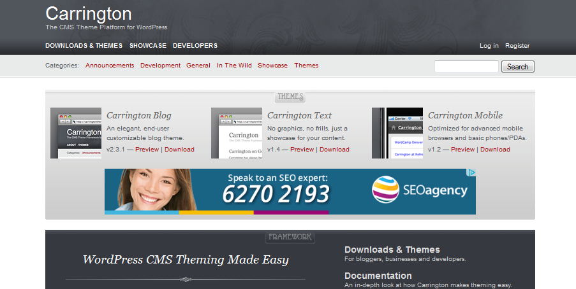Click the Search button

[517, 66]
